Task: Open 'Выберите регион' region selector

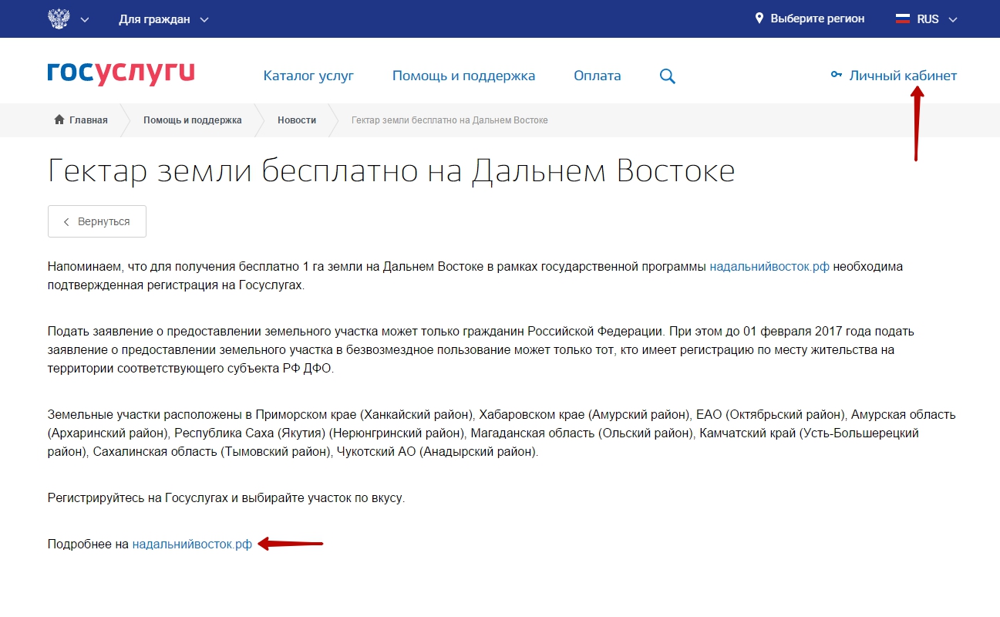Action: 817,19
